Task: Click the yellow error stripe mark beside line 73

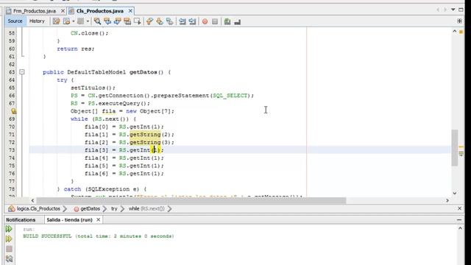Action: (x=461, y=147)
